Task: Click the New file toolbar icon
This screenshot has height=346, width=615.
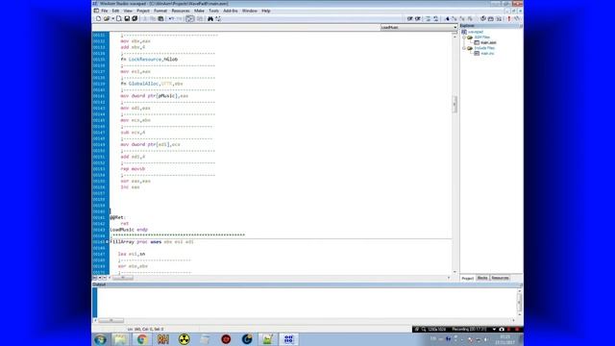Action: (98, 19)
